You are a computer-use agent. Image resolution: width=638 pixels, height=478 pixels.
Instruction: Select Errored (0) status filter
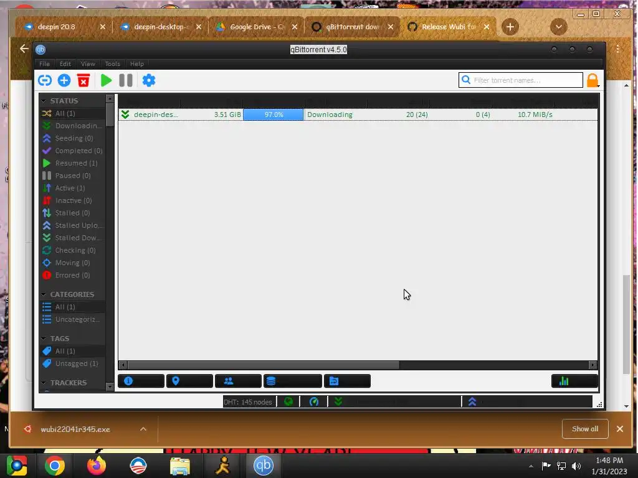coord(72,275)
